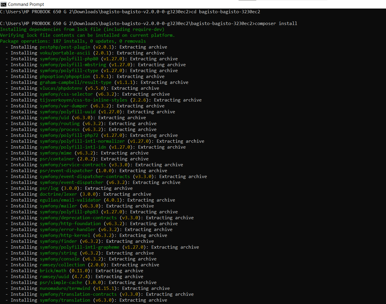The width and height of the screenshot is (386, 304).
Task: Click the vlucas/phpdotenv package name
Action: point(61,88)
